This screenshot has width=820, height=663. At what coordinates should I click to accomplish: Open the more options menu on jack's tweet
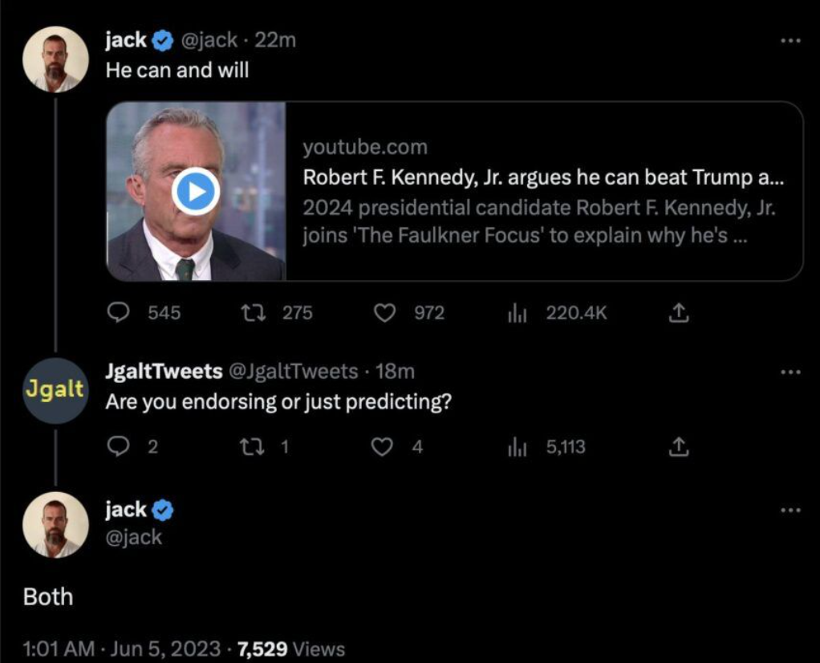791,39
